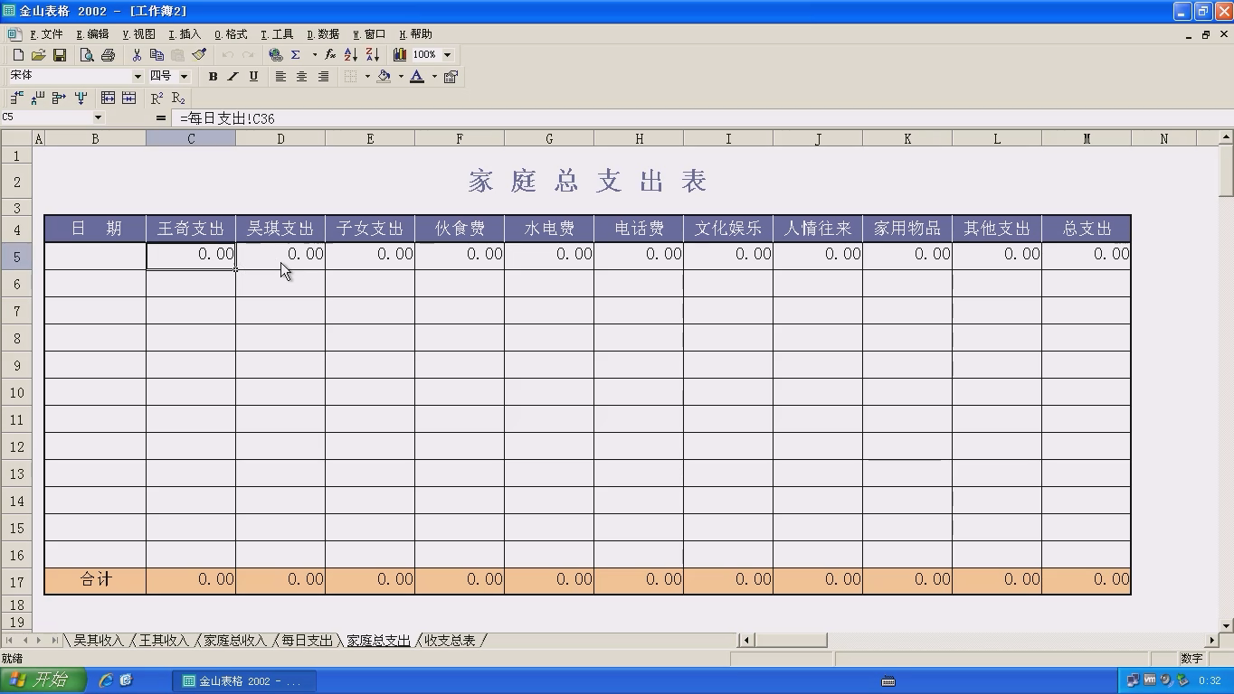This screenshot has height=694, width=1234.
Task: Switch to the 收支总表 sheet tab
Action: [x=450, y=641]
